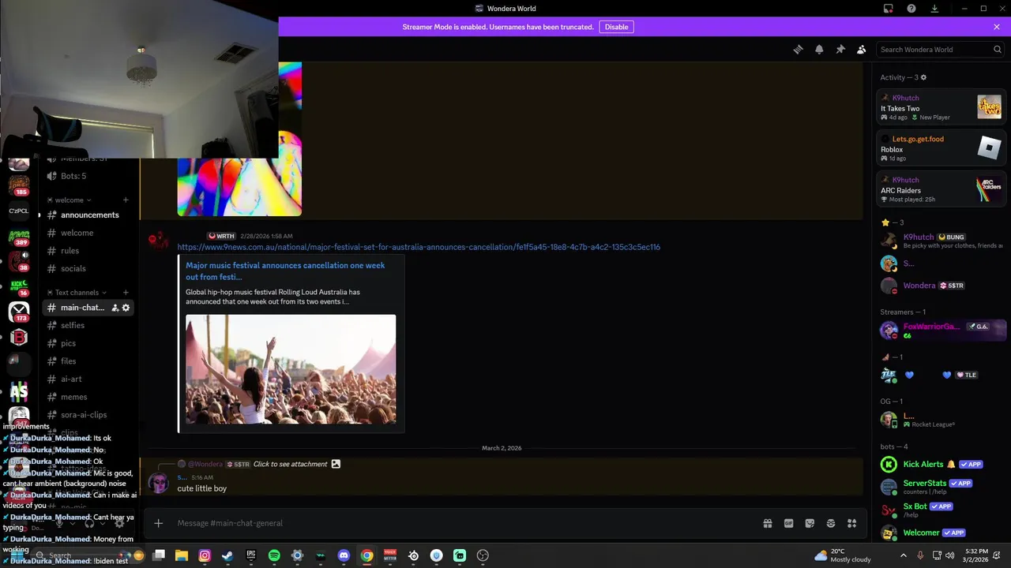Open the server with 173 badge
The image size is (1011, 568).
(x=19, y=312)
